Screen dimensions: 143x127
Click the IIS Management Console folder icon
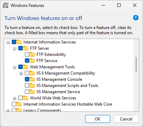click(x=32, y=79)
